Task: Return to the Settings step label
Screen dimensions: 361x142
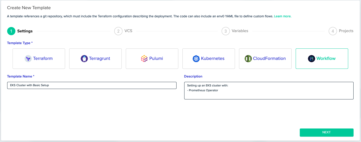Action: [25, 31]
